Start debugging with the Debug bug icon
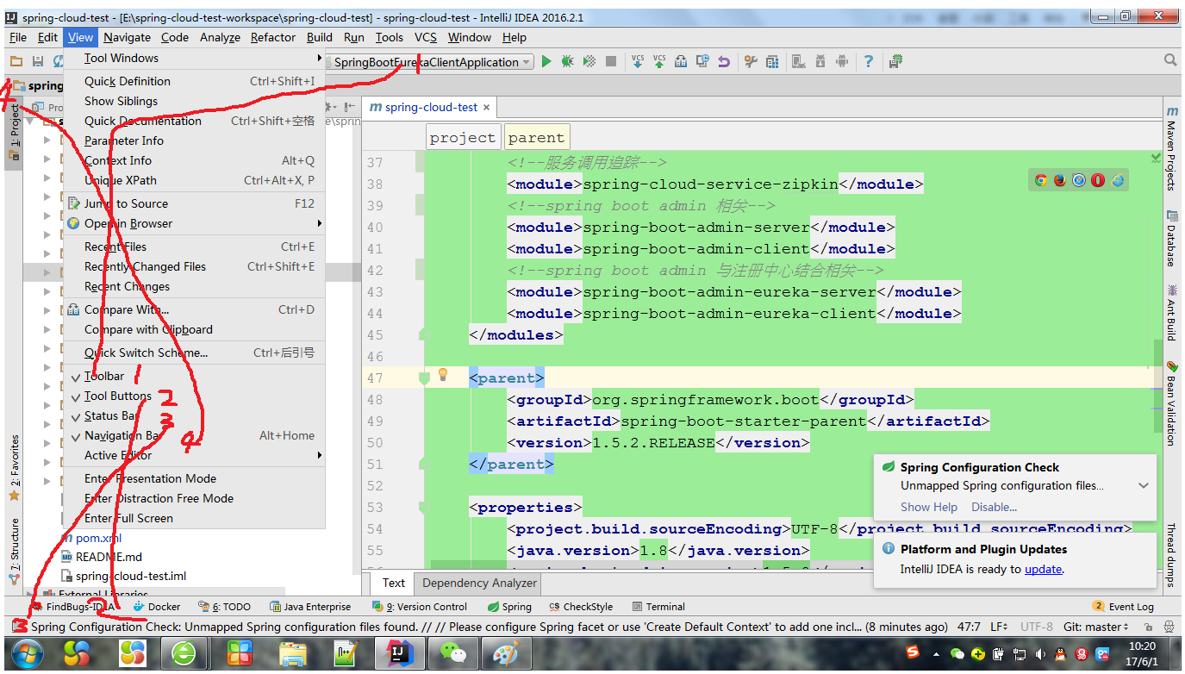This screenshot has height=674, width=1185. click(567, 61)
